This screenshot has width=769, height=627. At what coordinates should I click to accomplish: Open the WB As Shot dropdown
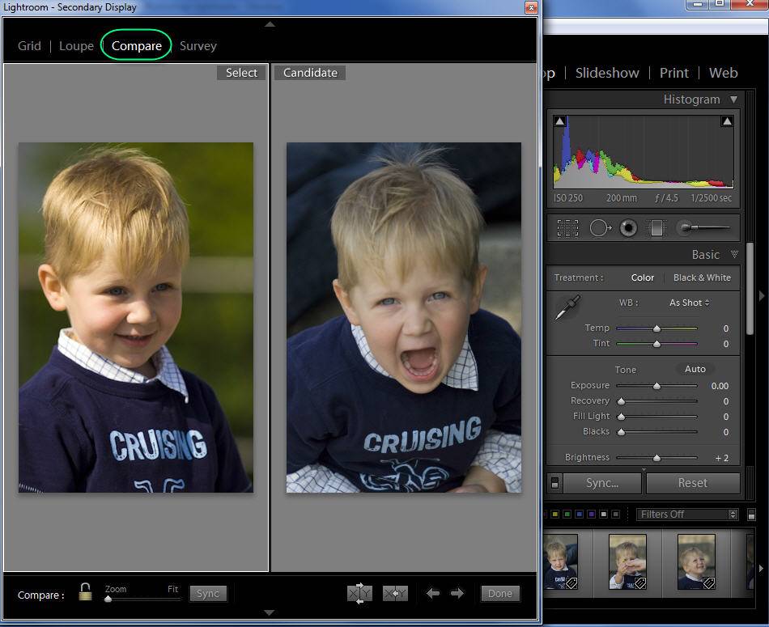click(689, 303)
